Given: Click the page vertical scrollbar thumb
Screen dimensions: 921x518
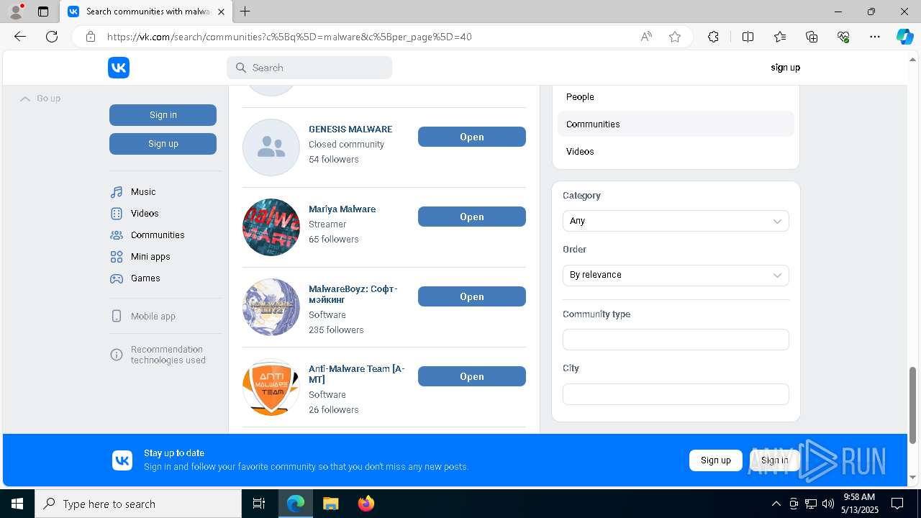Looking at the screenshot, I should [913, 405].
